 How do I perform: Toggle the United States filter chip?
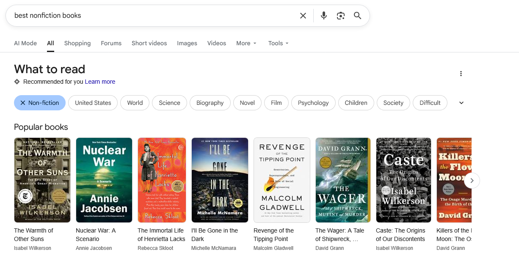tap(93, 103)
